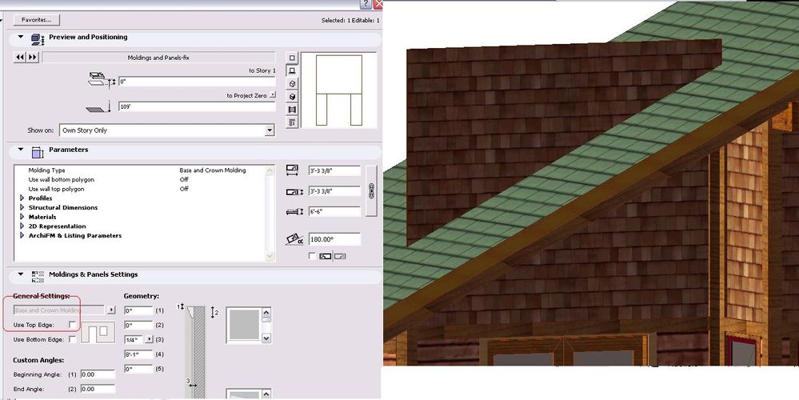Switch preview to front elevation view

pyautogui.click(x=292, y=71)
